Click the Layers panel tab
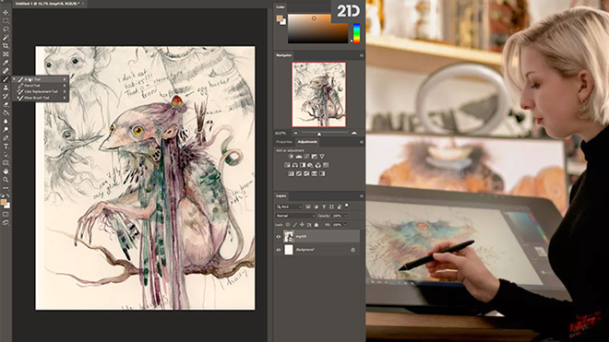The image size is (609, 342). pyautogui.click(x=281, y=196)
